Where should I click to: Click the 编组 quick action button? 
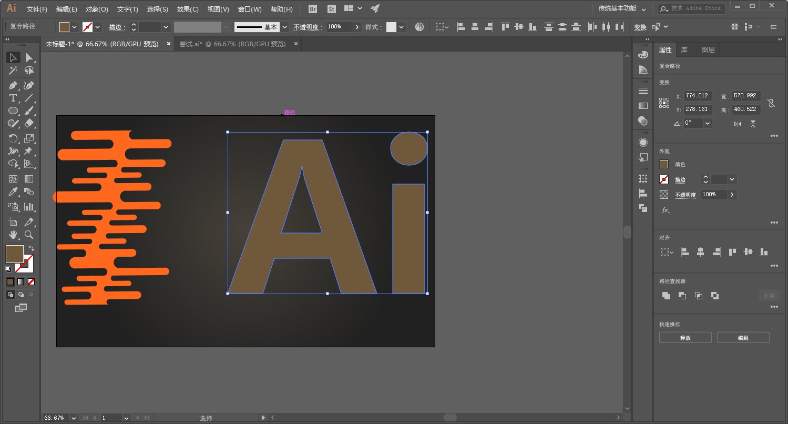tap(743, 338)
